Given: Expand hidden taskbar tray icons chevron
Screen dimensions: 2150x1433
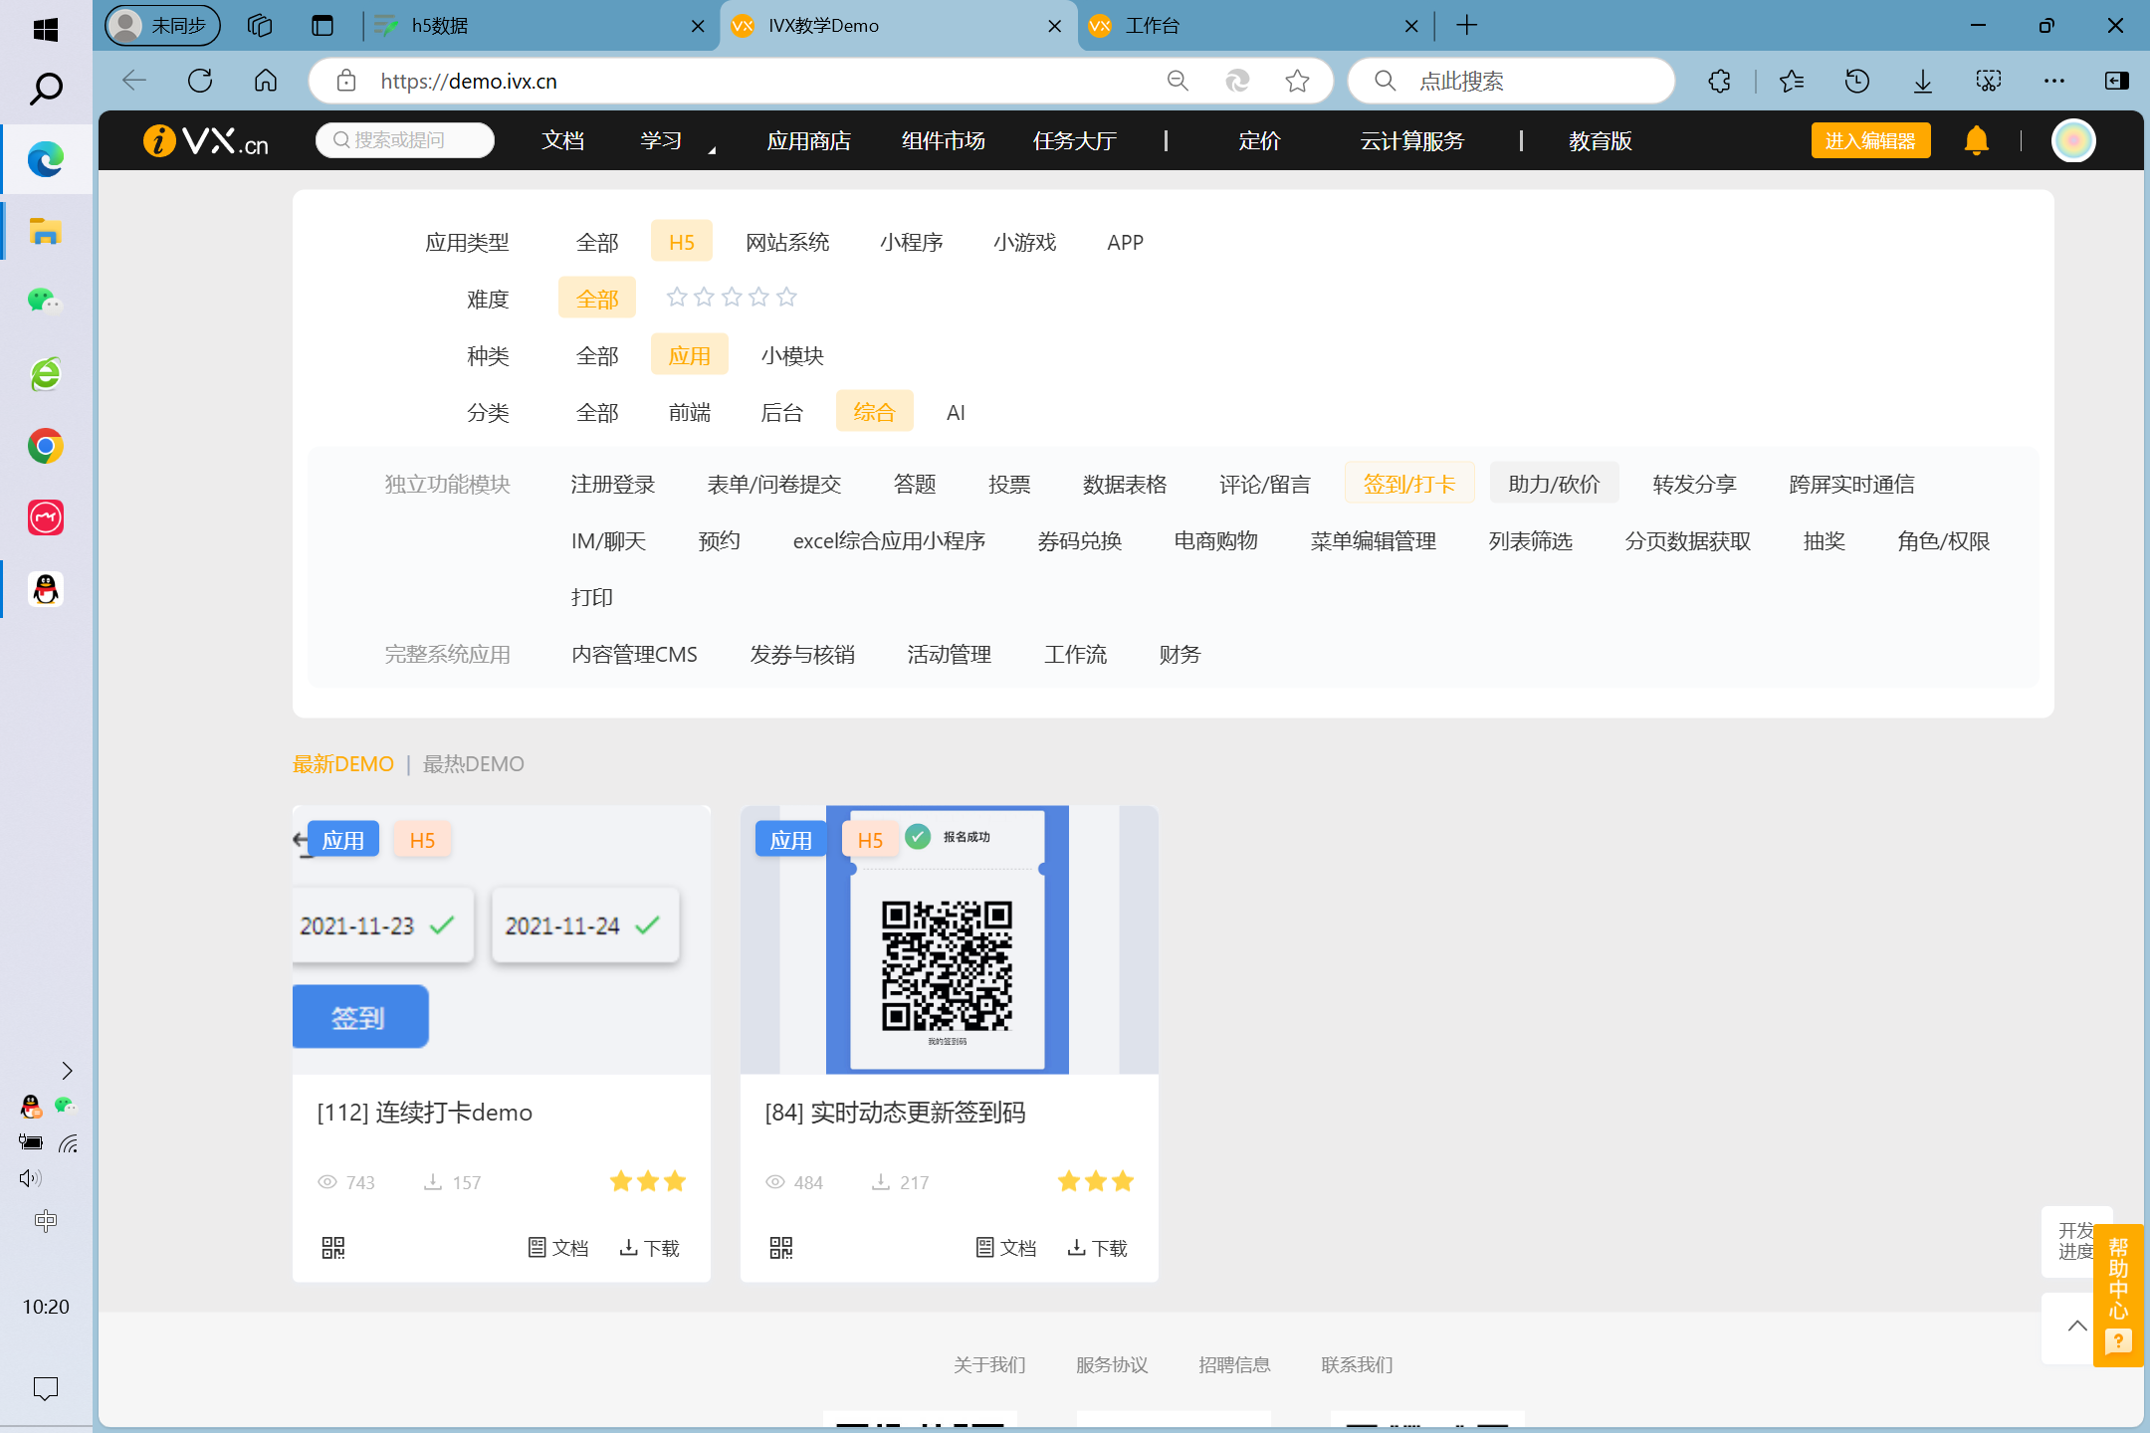Looking at the screenshot, I should tap(67, 1071).
